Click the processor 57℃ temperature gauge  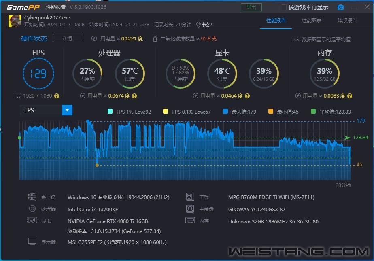130,74
